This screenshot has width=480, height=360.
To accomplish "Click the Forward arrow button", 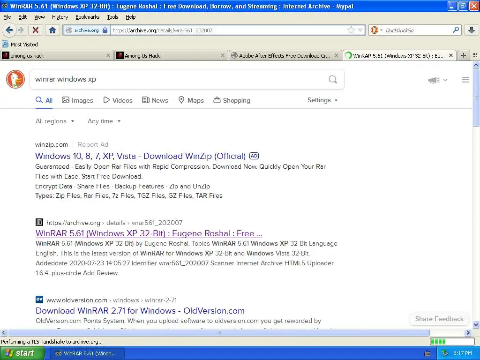I will [x=21, y=30].
